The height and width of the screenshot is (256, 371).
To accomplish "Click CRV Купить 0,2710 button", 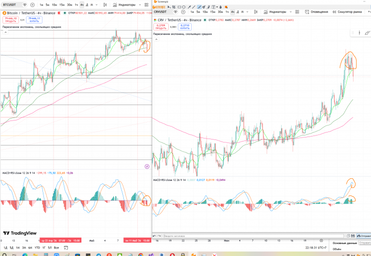I will pyautogui.click(x=185, y=27).
